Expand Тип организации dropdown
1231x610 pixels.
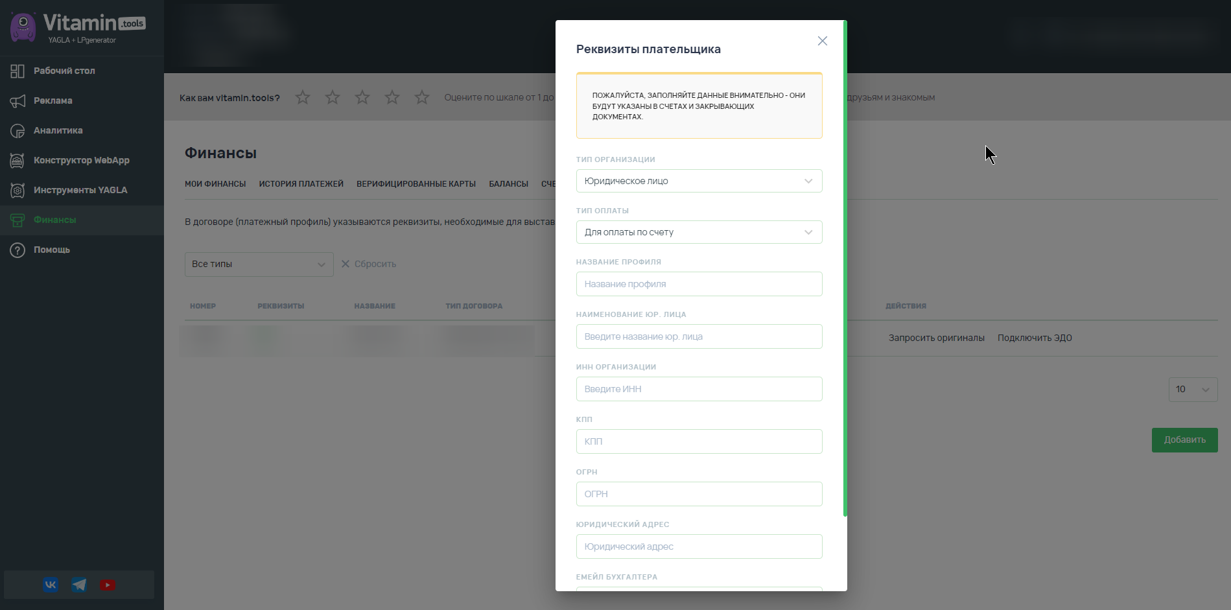point(699,181)
